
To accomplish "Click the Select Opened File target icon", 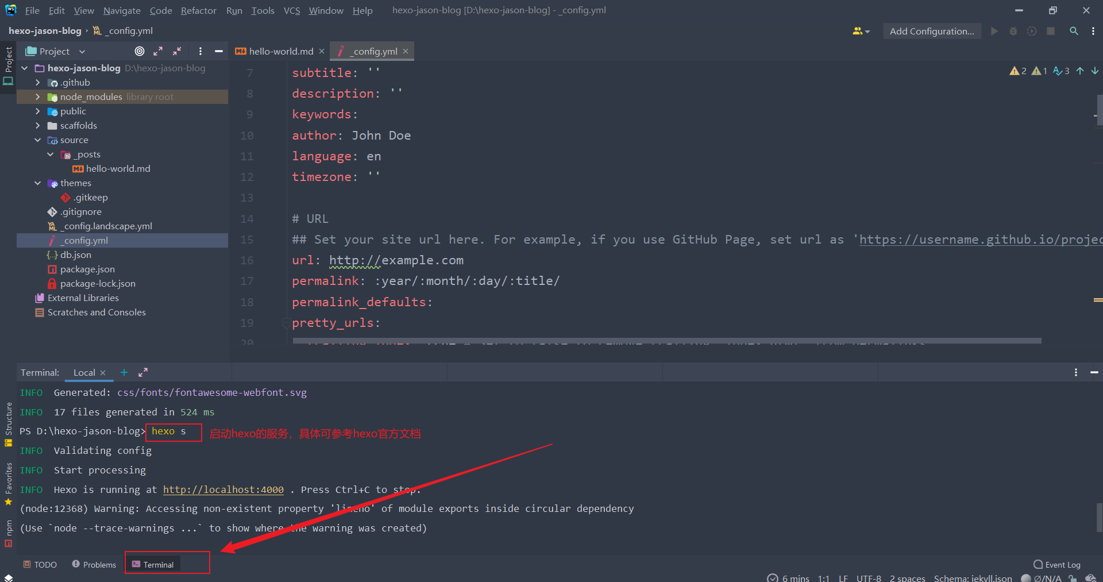I will point(140,51).
